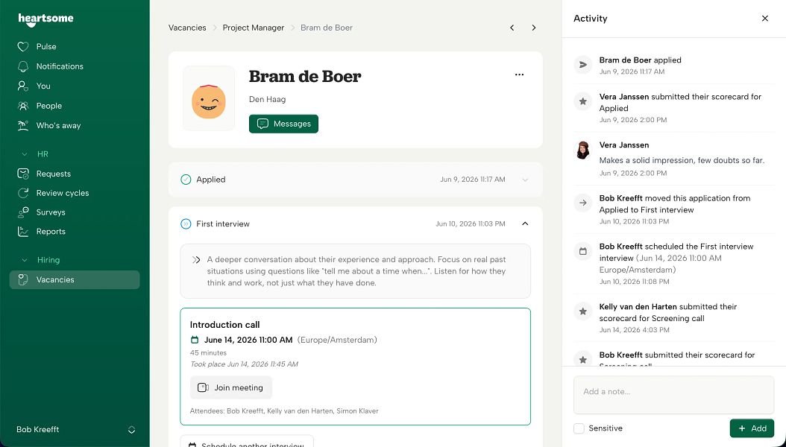Screen dimensions: 786x447
Task: Click the Review cycles icon
Action: tap(23, 193)
